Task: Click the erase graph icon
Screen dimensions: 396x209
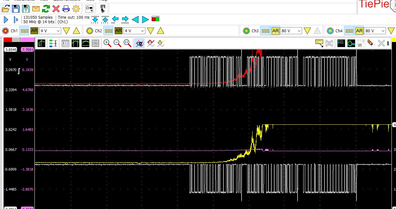Action: (371, 43)
